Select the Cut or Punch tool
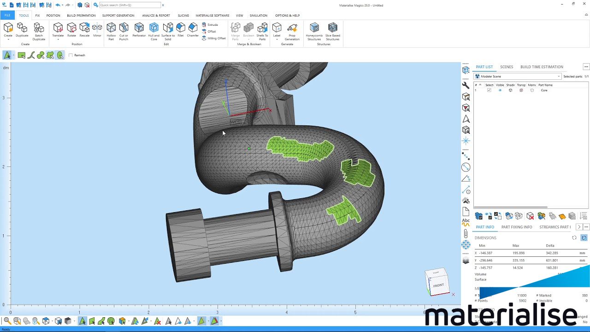 pos(124,31)
